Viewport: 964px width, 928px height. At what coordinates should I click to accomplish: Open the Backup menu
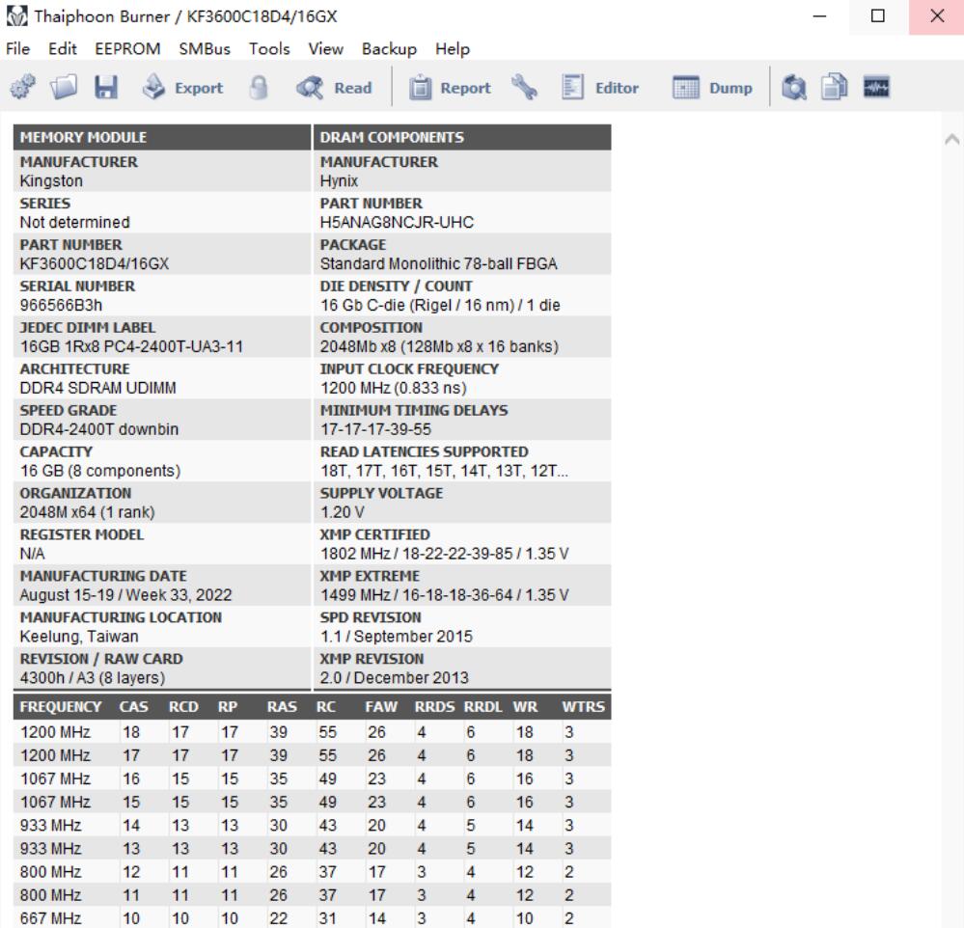(389, 48)
